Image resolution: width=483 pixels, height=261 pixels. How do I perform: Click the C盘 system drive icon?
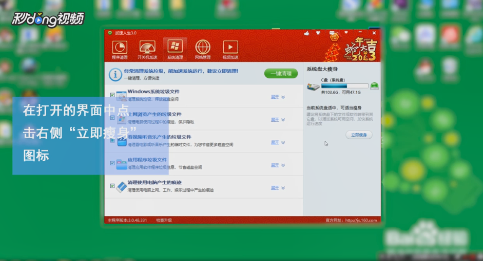pyautogui.click(x=313, y=86)
